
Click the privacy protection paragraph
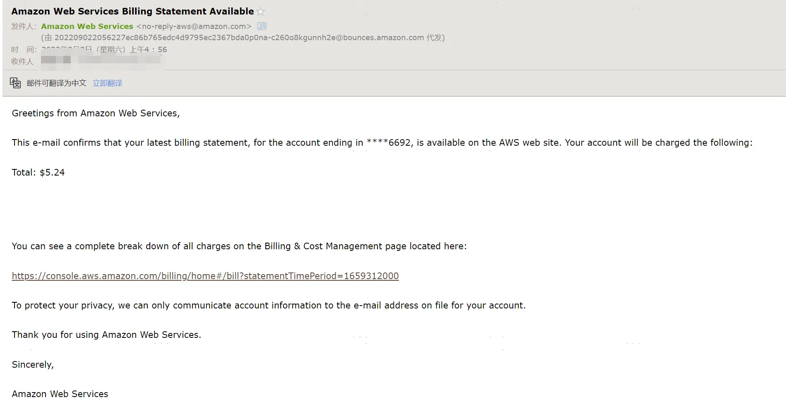[x=268, y=305]
